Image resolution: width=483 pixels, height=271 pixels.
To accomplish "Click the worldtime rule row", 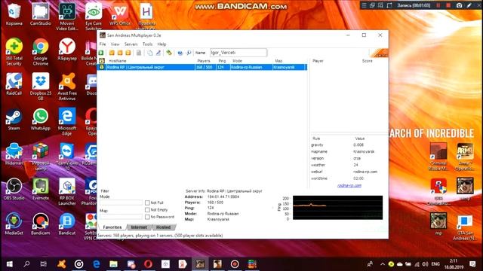I will 349,178.
